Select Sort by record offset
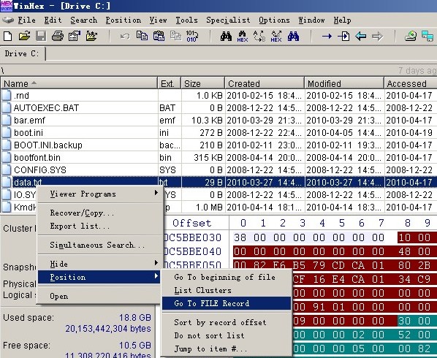 [227, 322]
